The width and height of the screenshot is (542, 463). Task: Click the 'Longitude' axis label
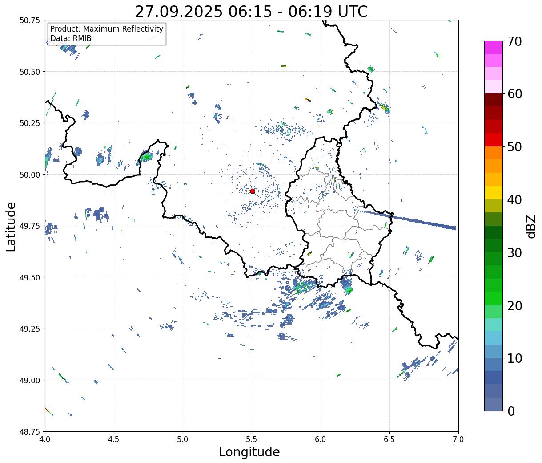[249, 452]
